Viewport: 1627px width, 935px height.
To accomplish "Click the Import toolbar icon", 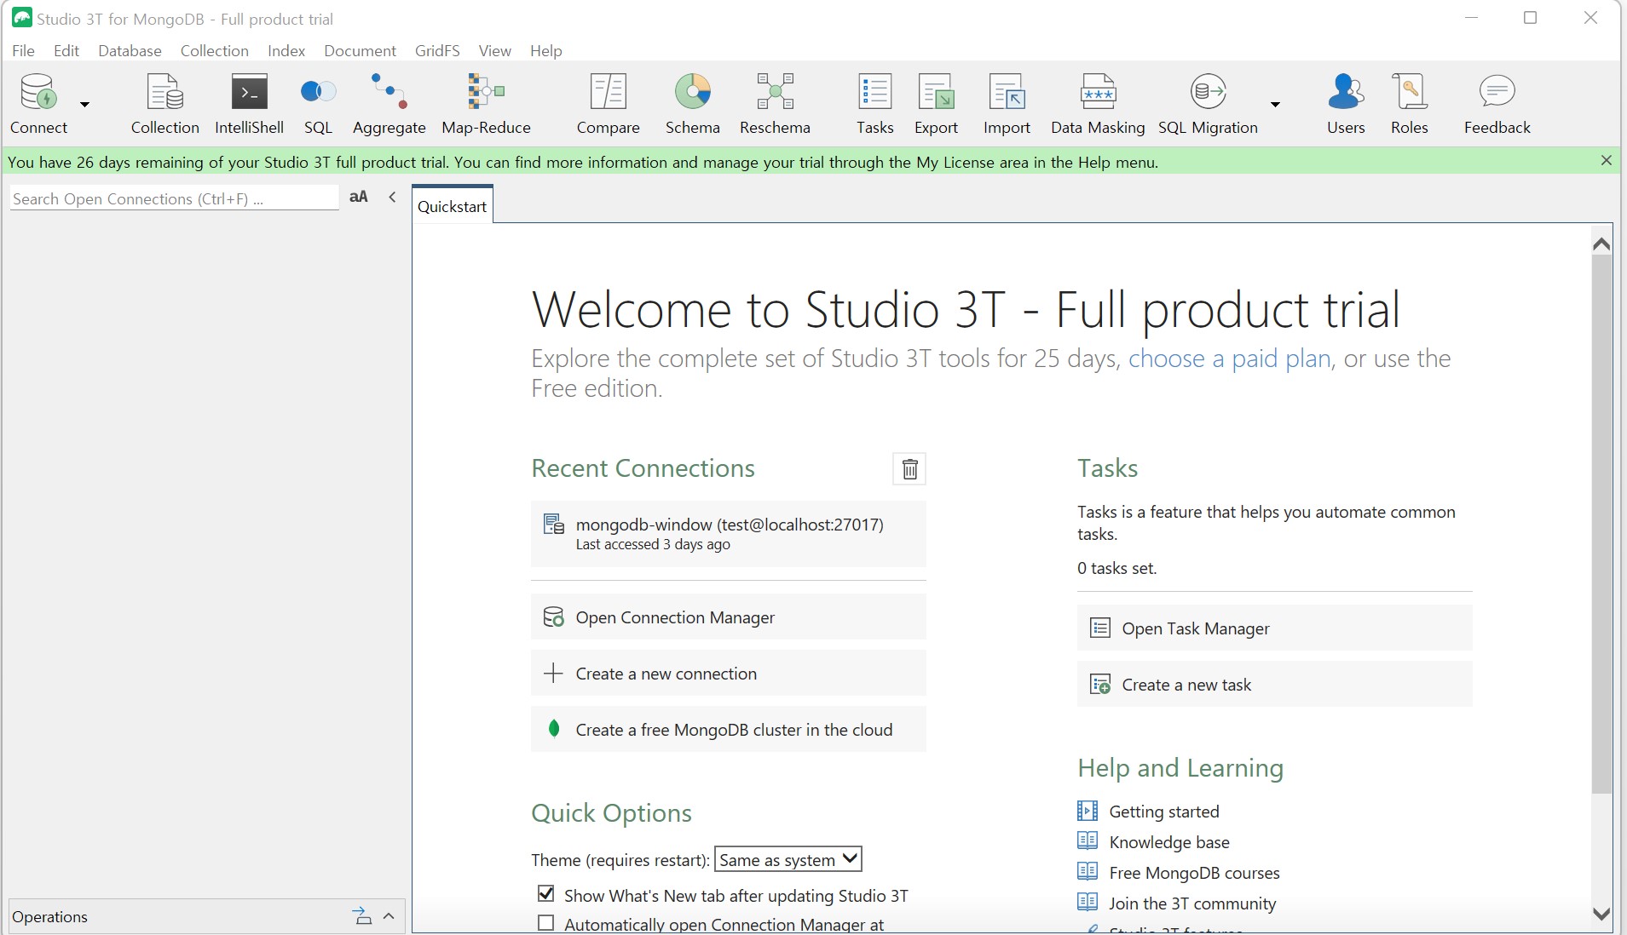I will [x=1007, y=103].
